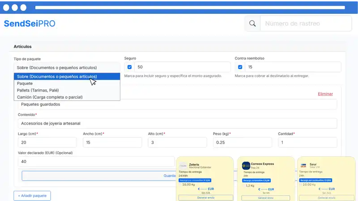Open the Paquetes guardados selector

point(177,104)
